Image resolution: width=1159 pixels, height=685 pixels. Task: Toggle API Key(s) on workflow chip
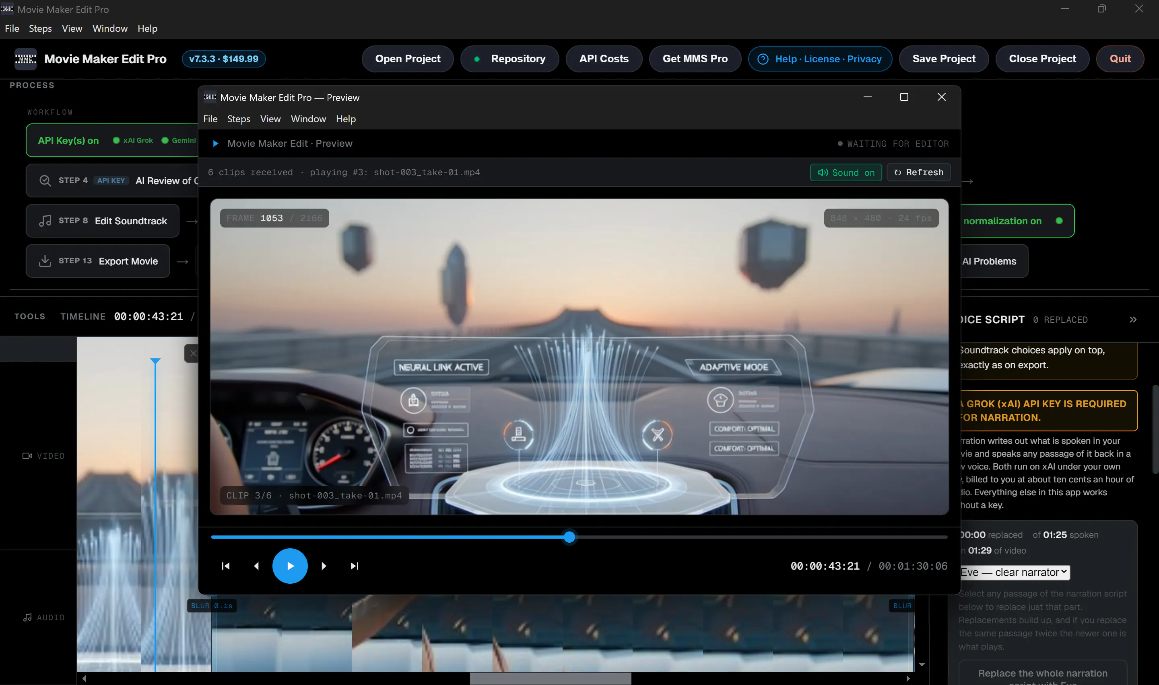[112, 140]
